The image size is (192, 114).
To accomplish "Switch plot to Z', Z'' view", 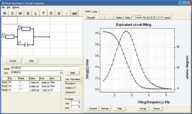I will 153,18.
